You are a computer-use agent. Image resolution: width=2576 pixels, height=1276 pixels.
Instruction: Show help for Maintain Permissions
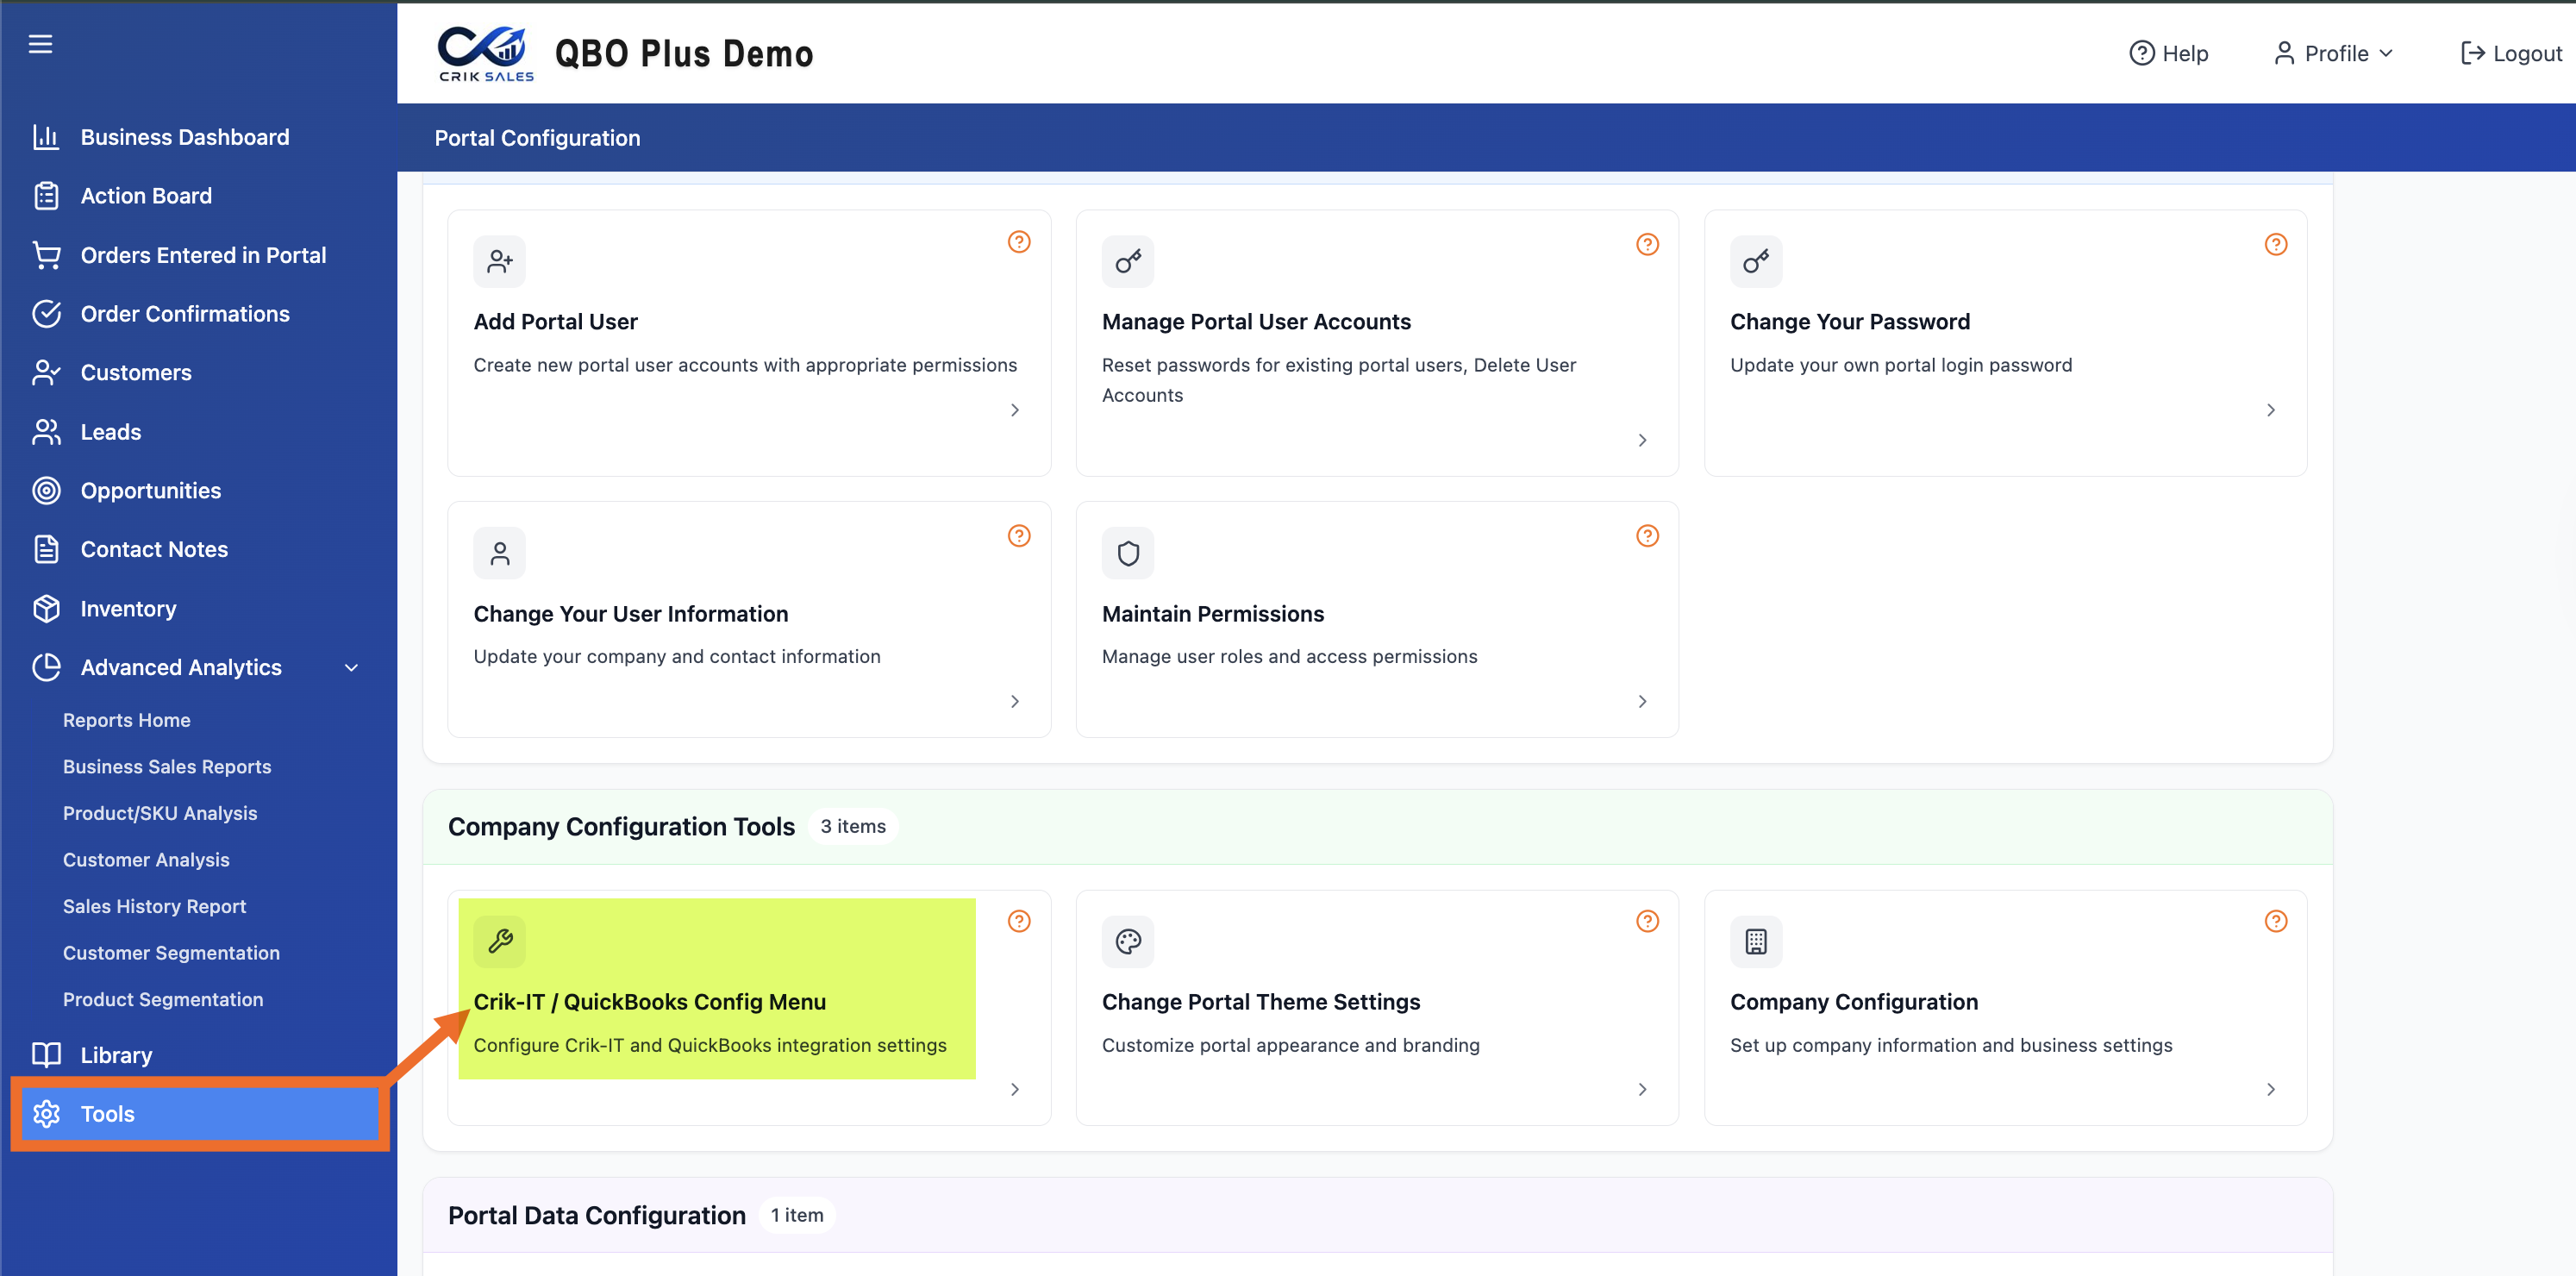1647,536
